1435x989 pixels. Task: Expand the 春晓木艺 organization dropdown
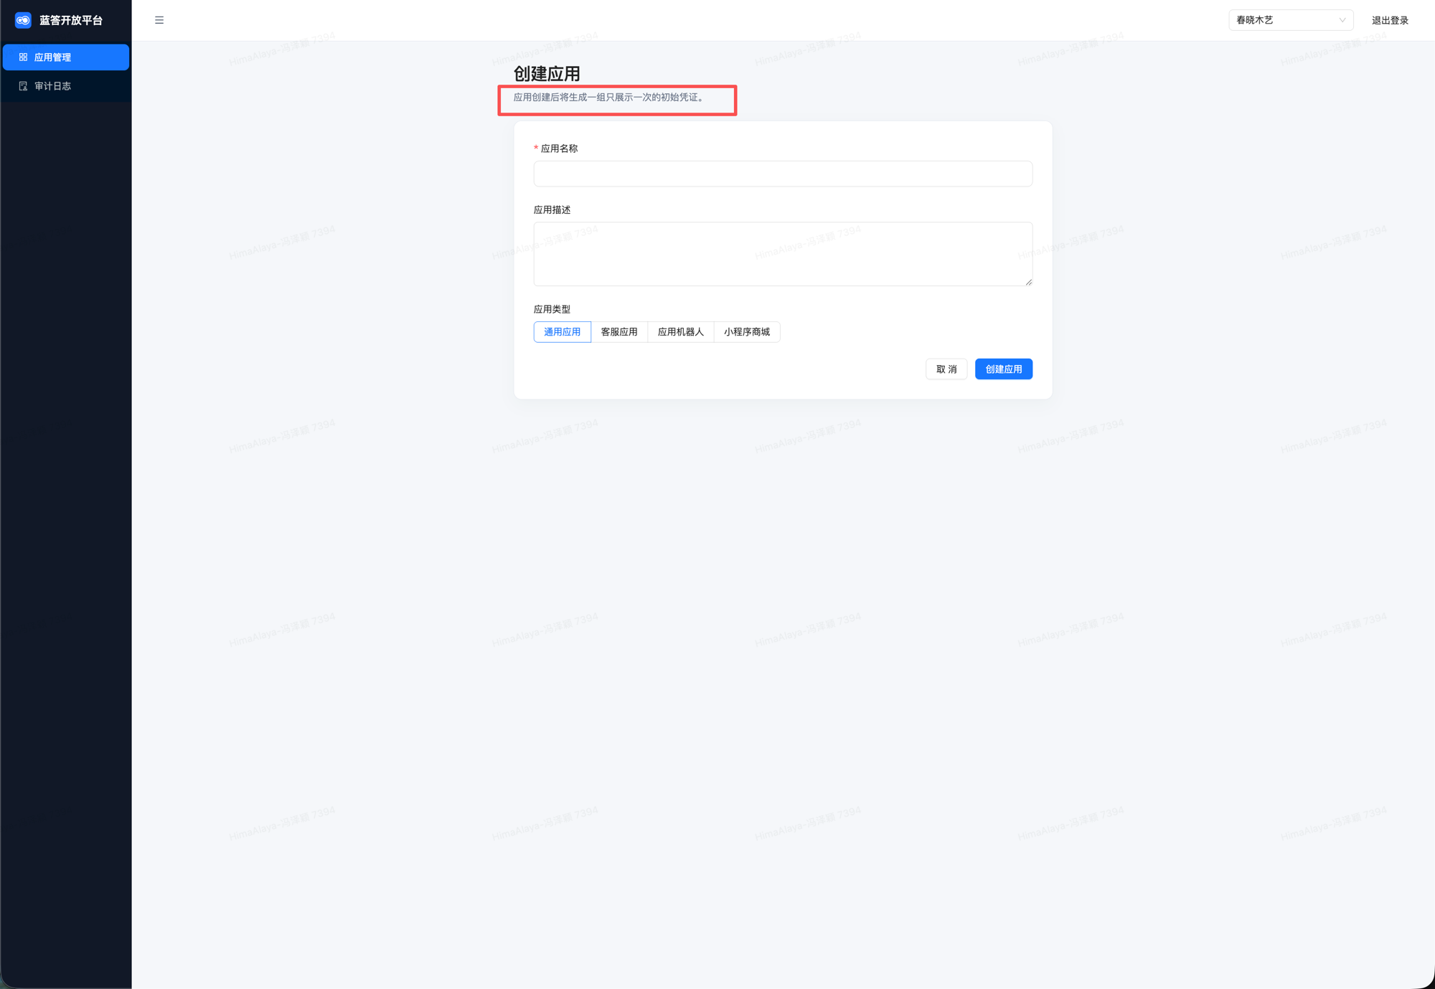point(1291,20)
